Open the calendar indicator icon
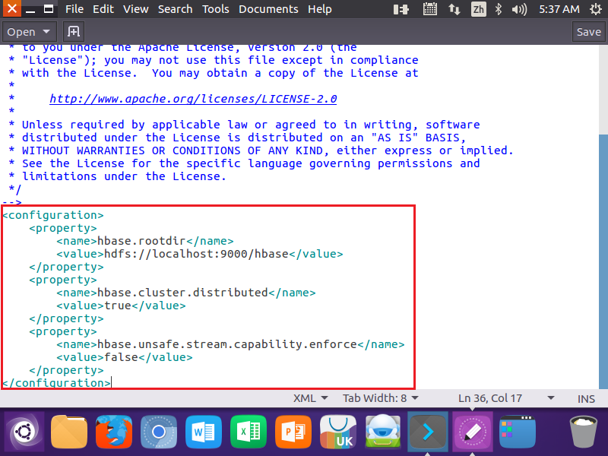608x456 pixels. (x=430, y=9)
